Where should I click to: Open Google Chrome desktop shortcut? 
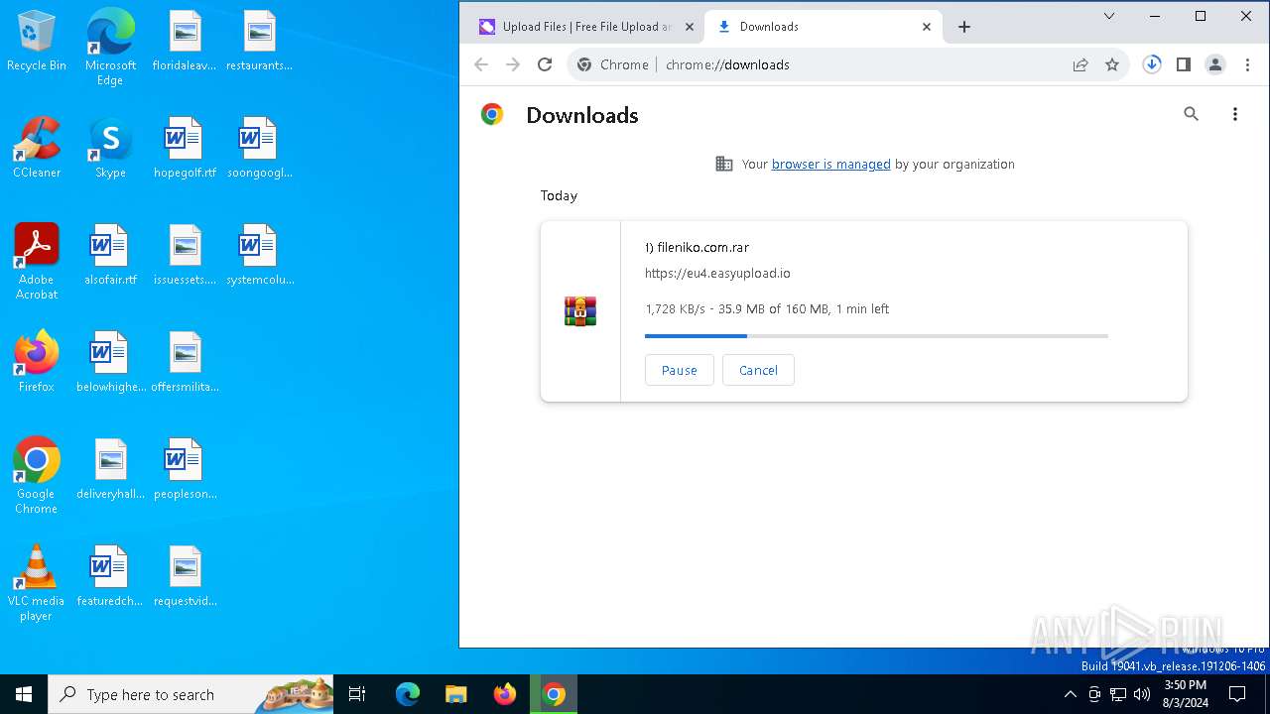(x=37, y=476)
